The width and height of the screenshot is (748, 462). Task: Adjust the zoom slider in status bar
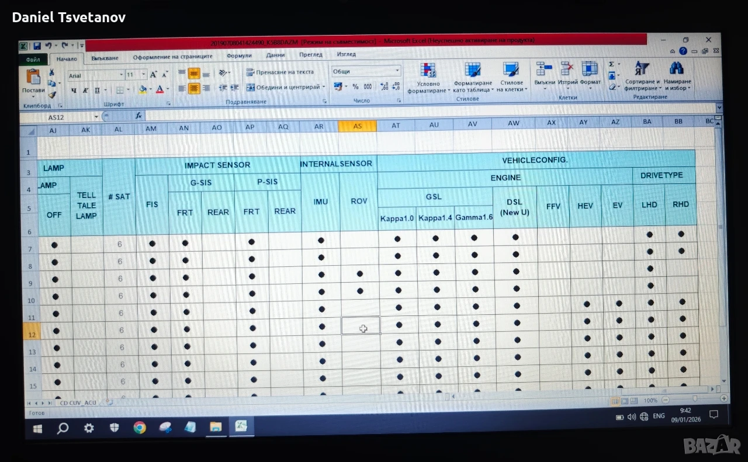(695, 400)
